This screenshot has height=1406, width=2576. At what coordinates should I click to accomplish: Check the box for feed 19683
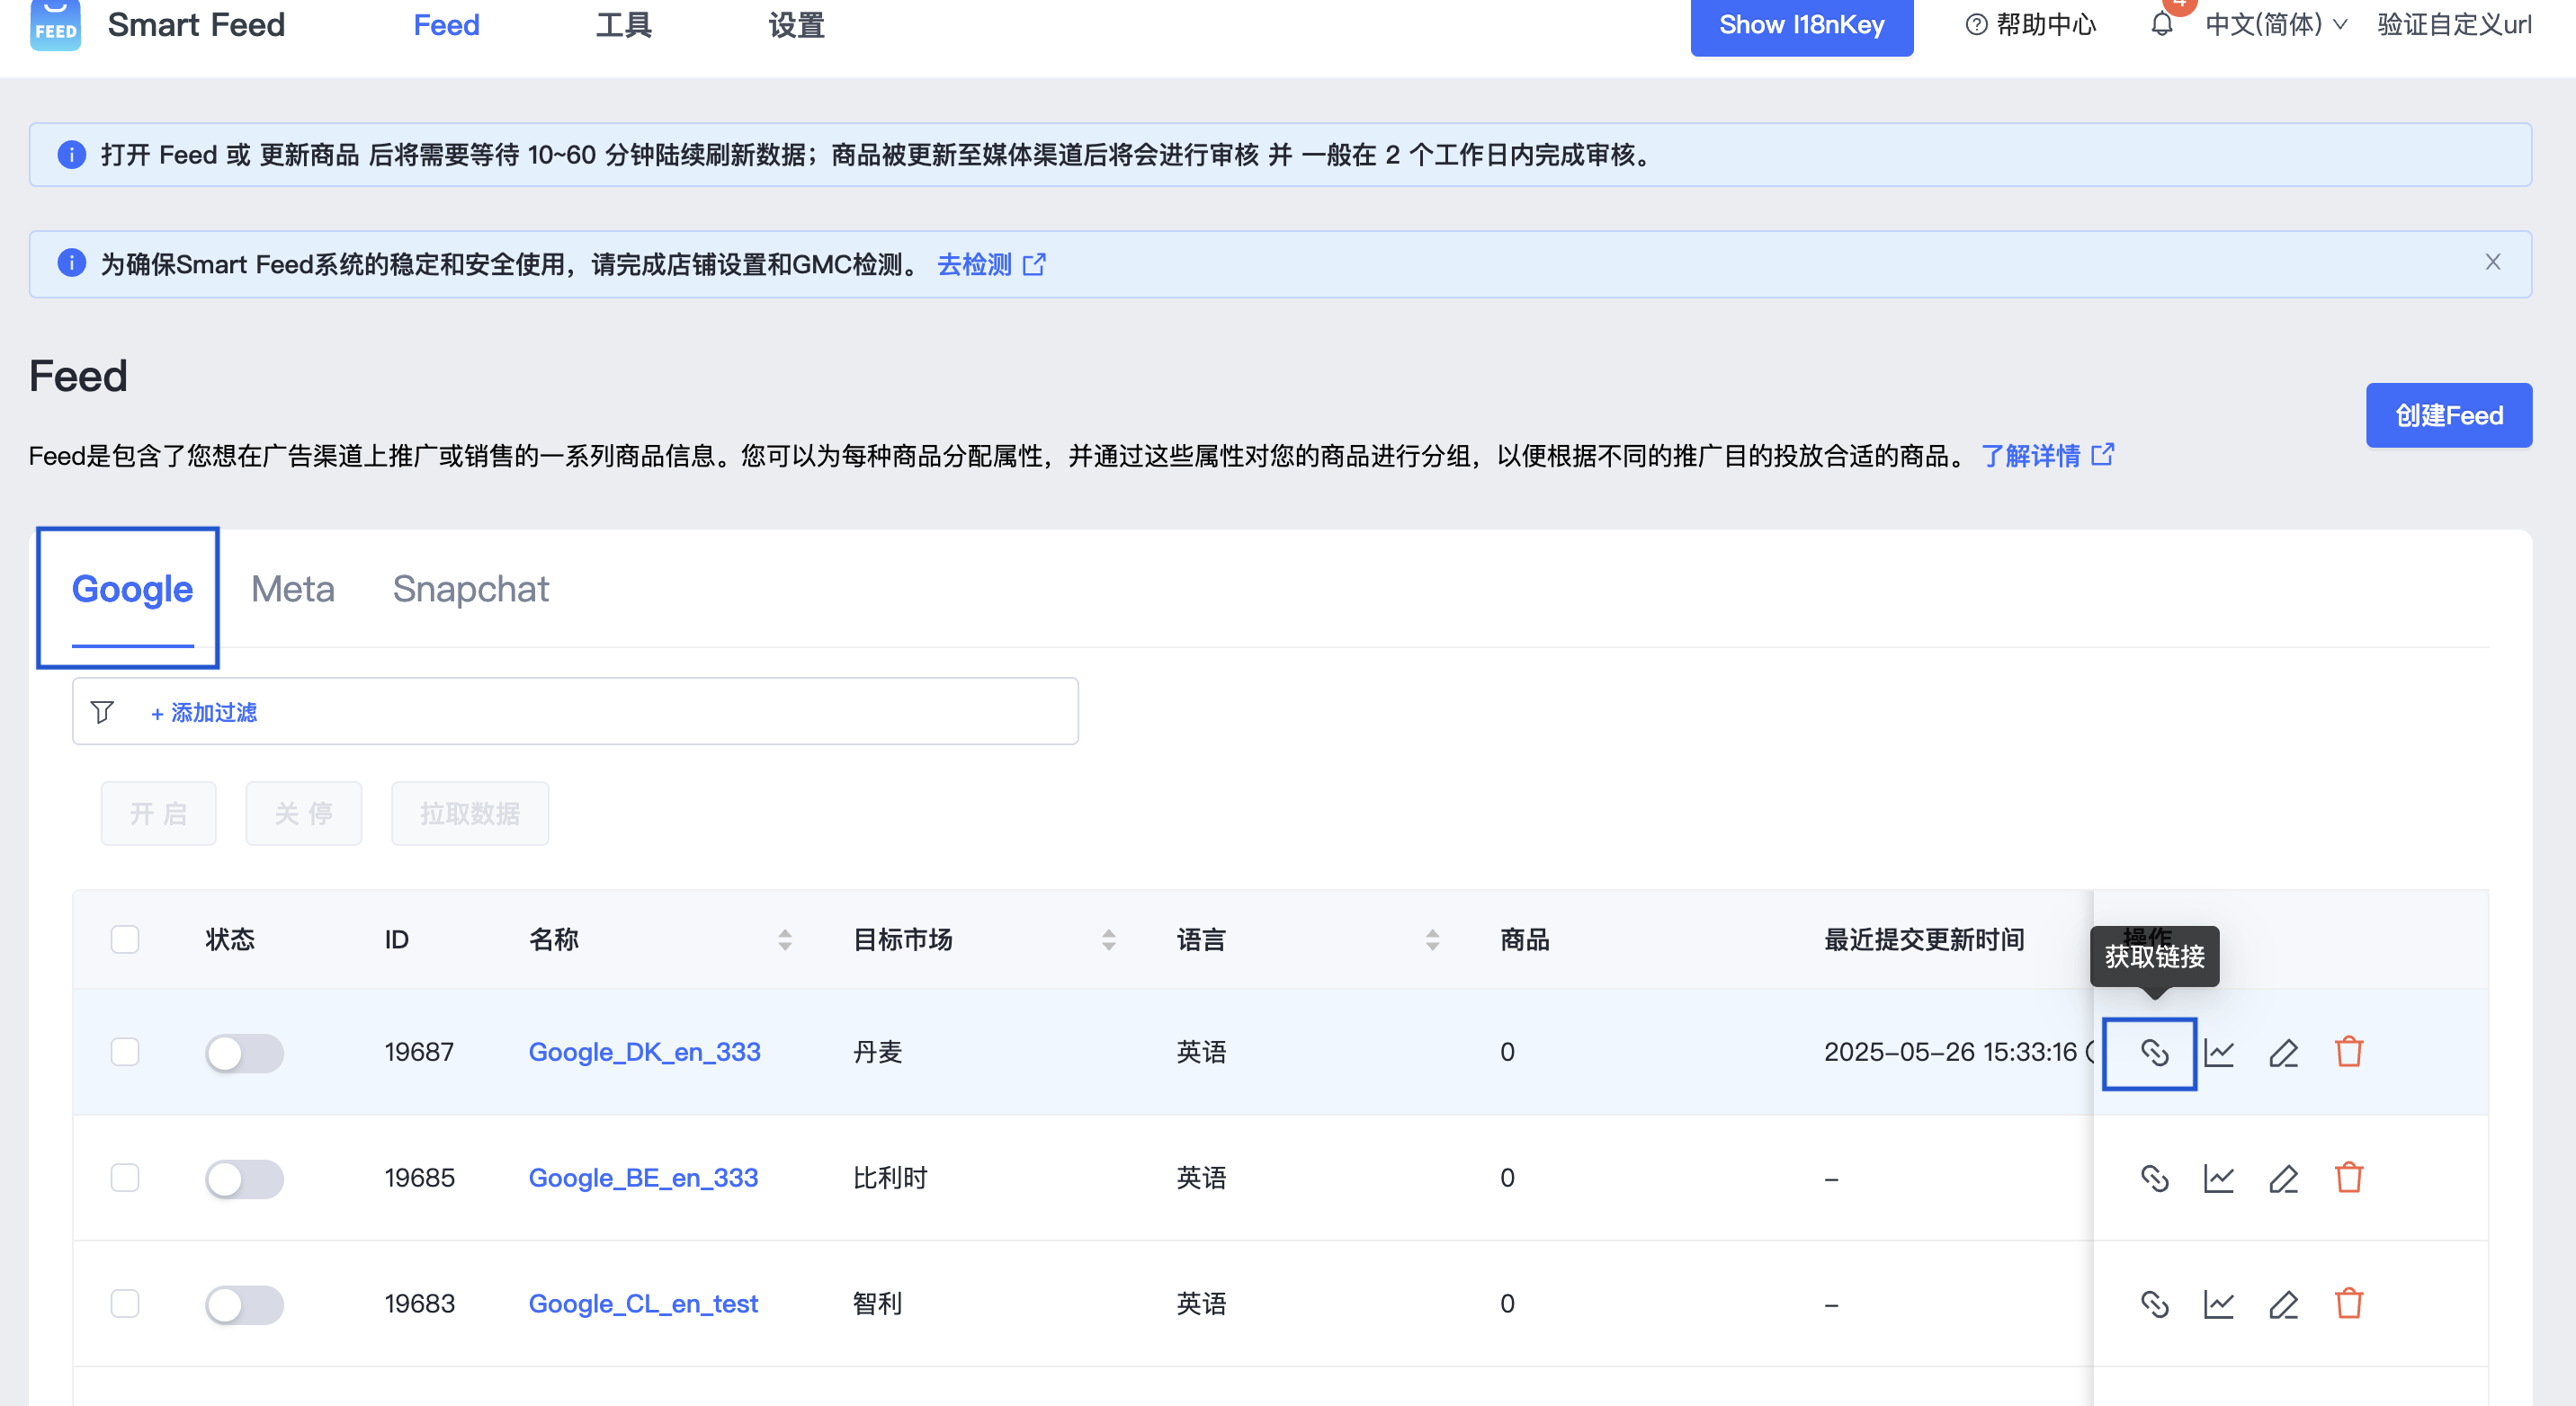click(x=125, y=1304)
